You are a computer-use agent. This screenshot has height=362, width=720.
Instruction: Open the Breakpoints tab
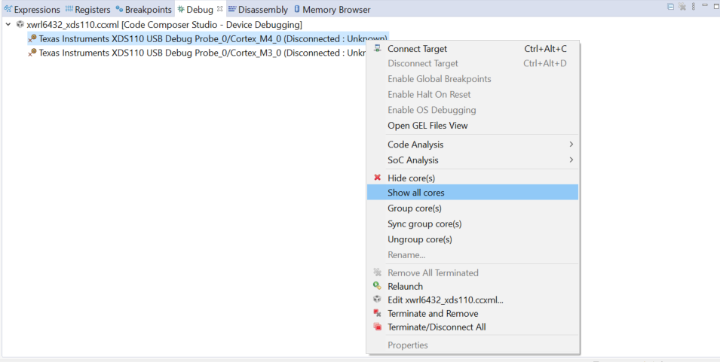tap(143, 10)
